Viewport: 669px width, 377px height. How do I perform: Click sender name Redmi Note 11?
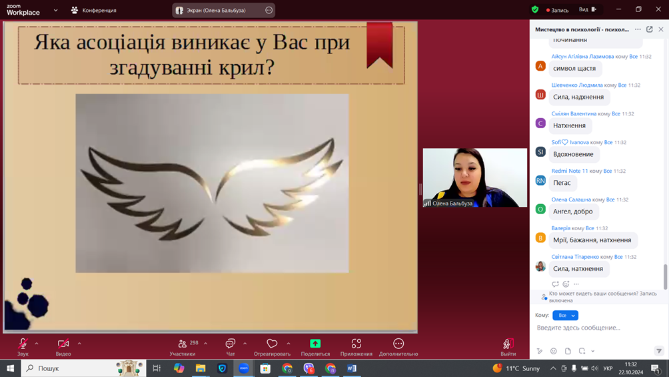point(570,171)
